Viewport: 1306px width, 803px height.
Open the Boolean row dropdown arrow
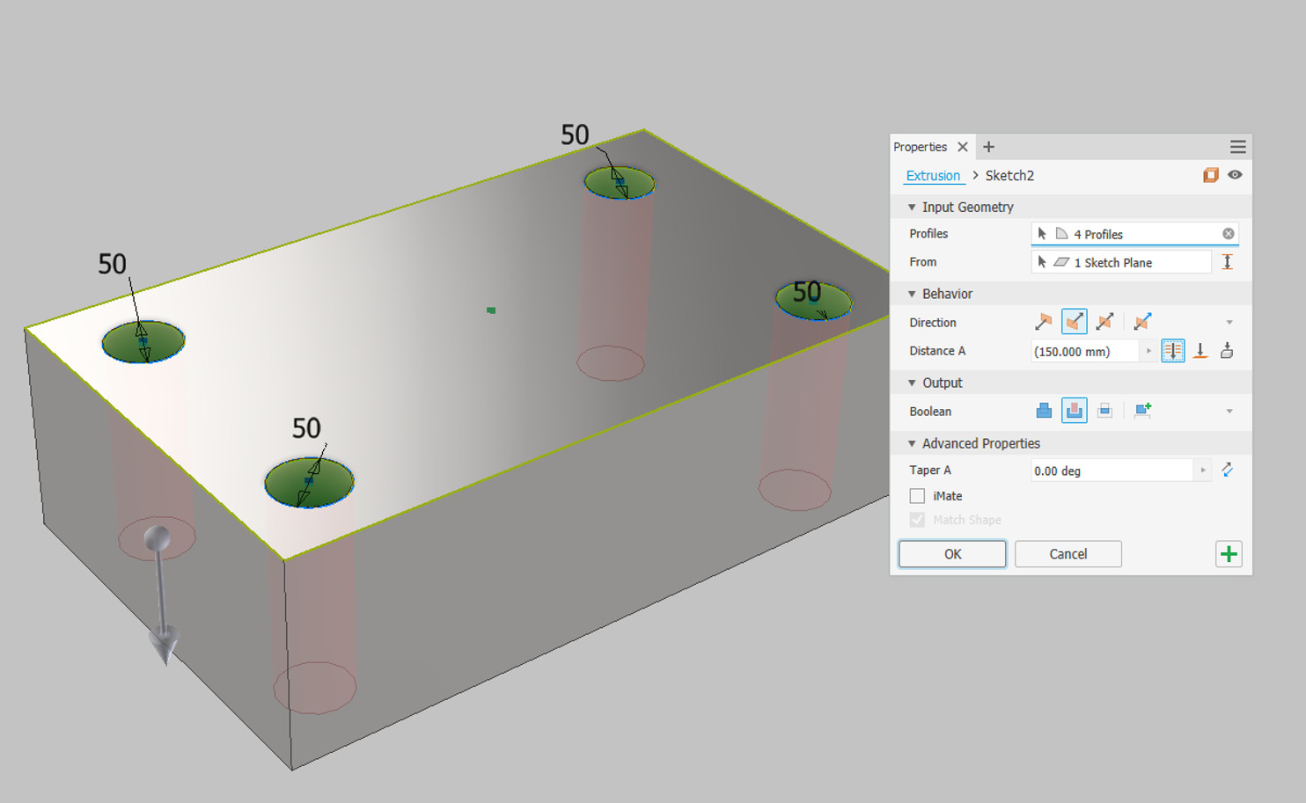(x=1229, y=412)
